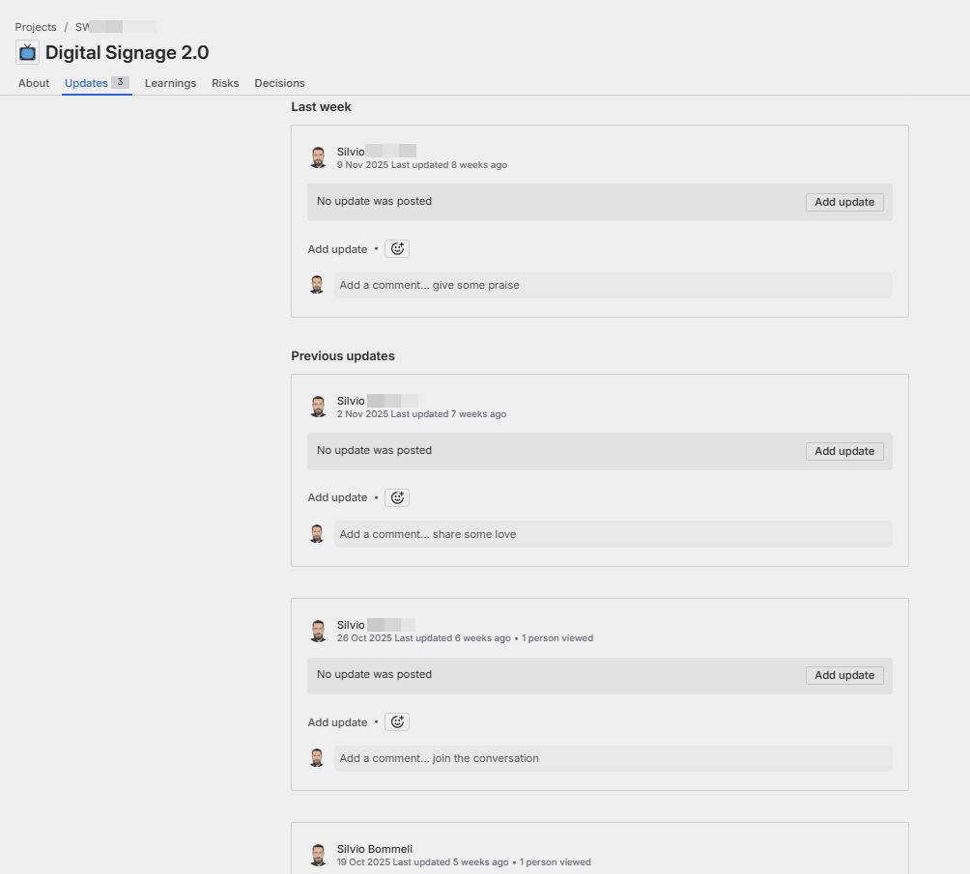Open Silvio's avatar on 26 Oct update

point(318,631)
